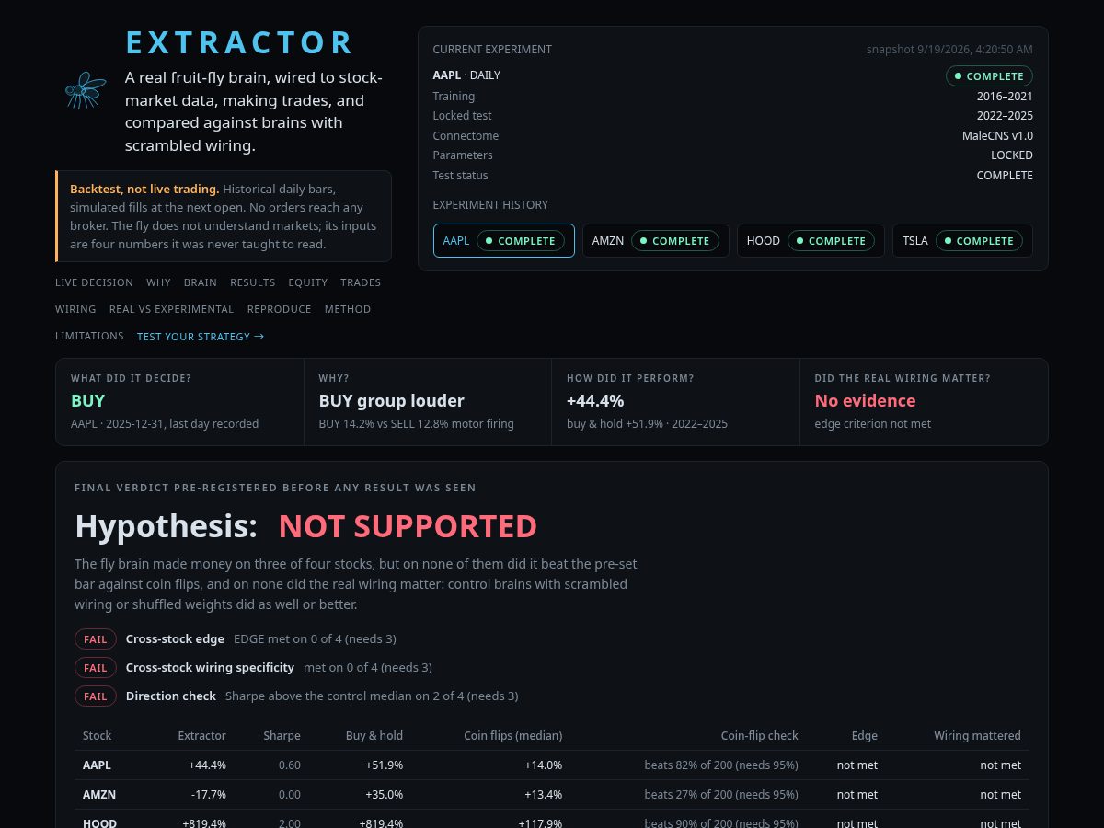Screen dimensions: 1104x828
Task: Click the Extractor column header
Action: click(x=201, y=735)
